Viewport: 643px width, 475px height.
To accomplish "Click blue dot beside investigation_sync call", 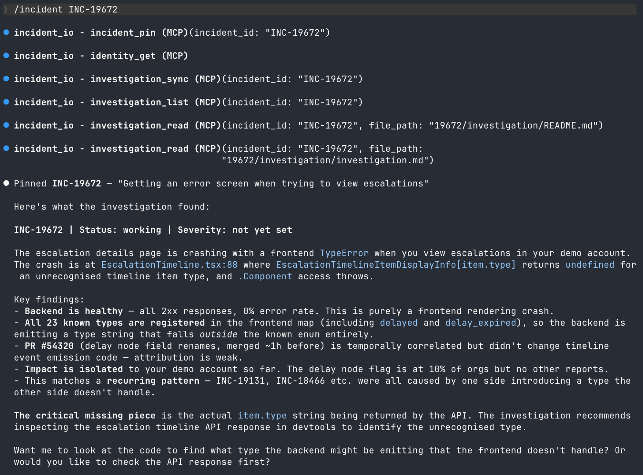I will [x=6, y=79].
